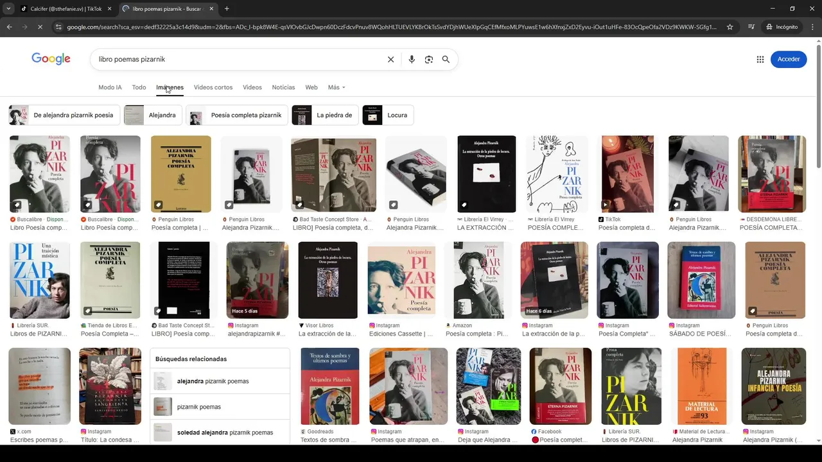Apply the 'La piedra de' chip
Image resolution: width=822 pixels, height=462 pixels.
pos(324,116)
